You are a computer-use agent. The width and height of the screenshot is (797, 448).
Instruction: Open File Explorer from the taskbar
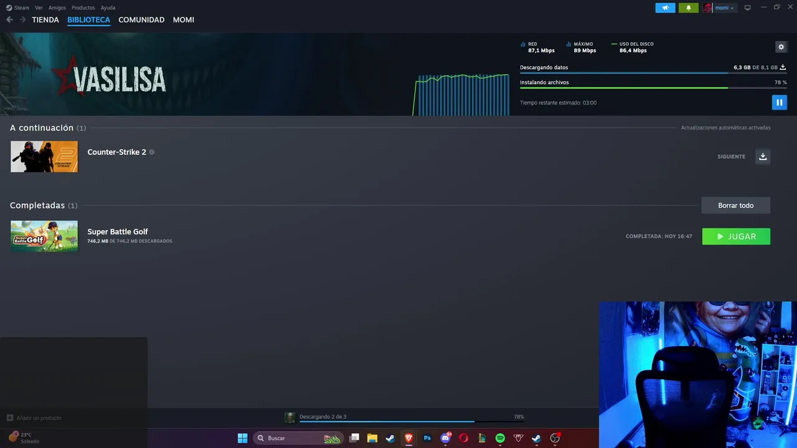pos(372,438)
